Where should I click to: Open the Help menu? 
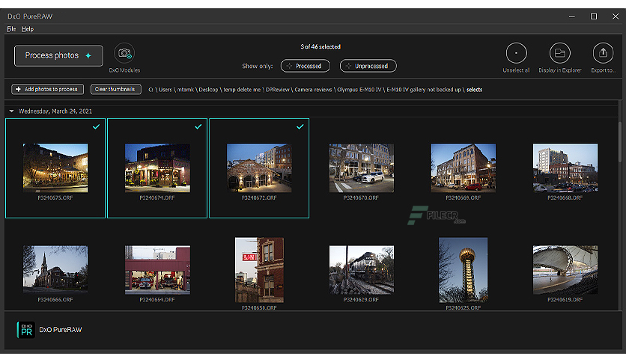28,28
